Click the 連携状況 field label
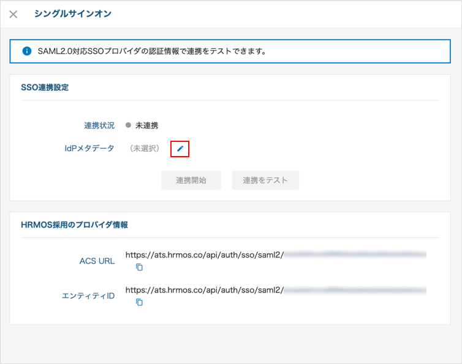462x364 pixels. click(99, 125)
